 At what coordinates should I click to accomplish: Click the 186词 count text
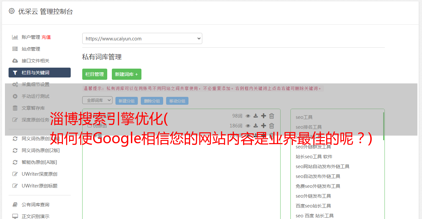point(236,126)
